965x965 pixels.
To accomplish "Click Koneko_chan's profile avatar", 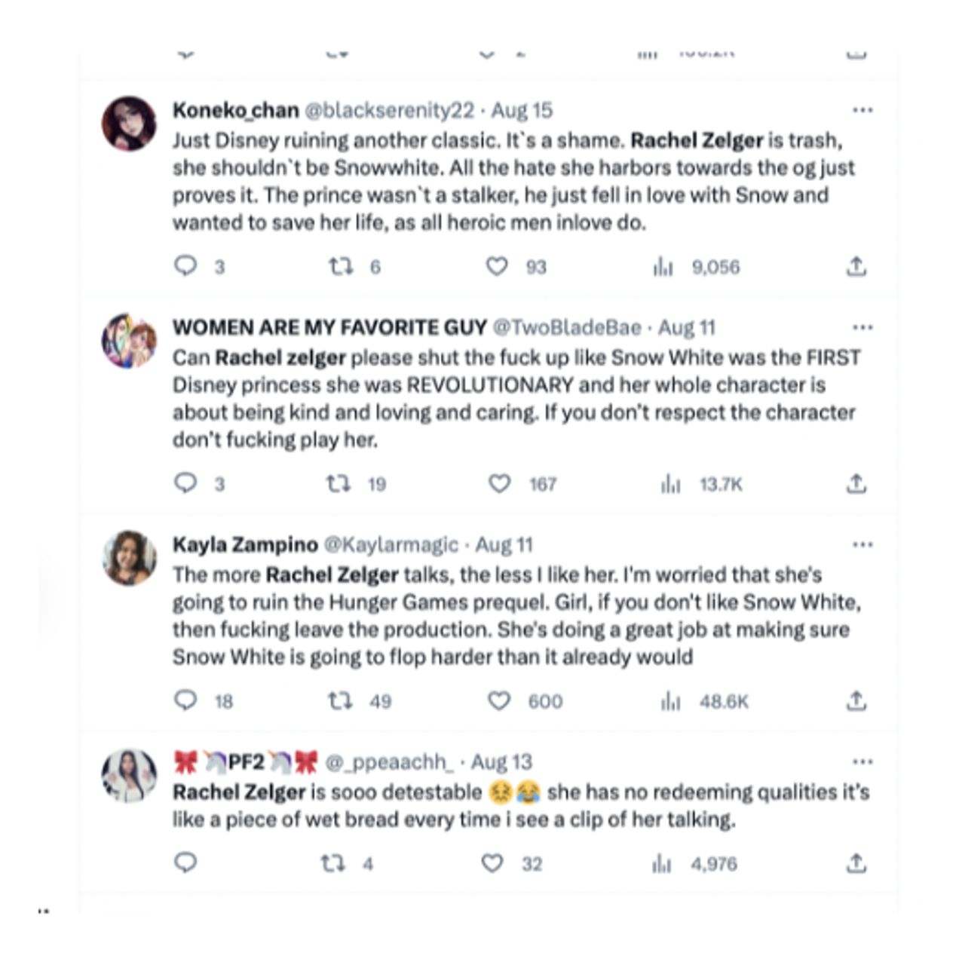I will tap(129, 123).
